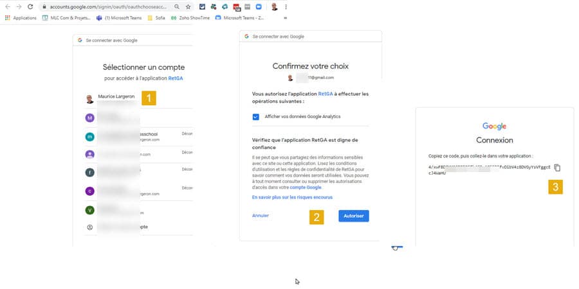Open the Zoho ShowTime bookmark

tap(190, 18)
